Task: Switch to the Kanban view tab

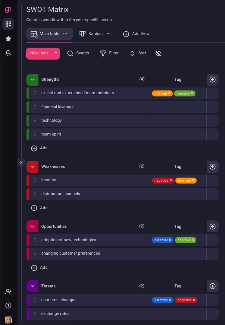Action: (x=92, y=34)
